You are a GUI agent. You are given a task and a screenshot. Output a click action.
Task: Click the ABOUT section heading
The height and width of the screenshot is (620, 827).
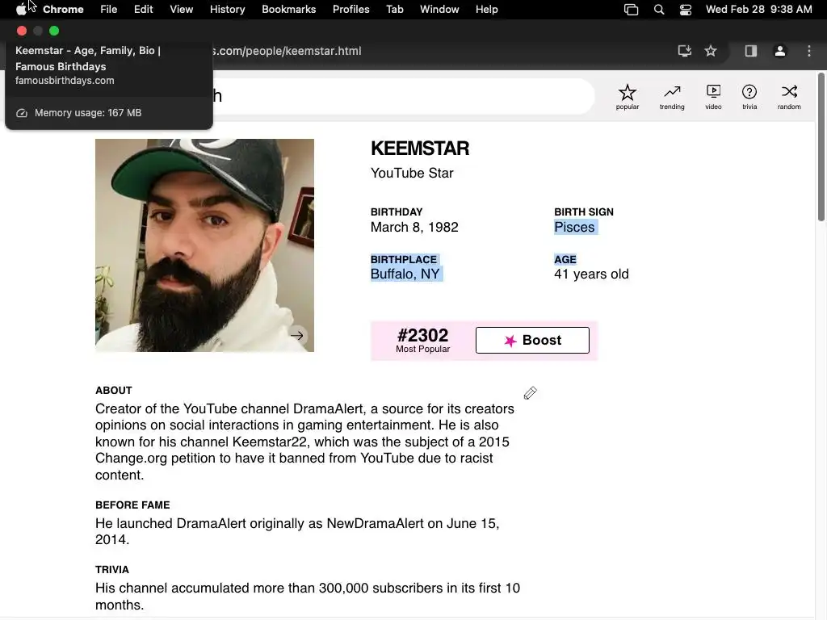113,391
